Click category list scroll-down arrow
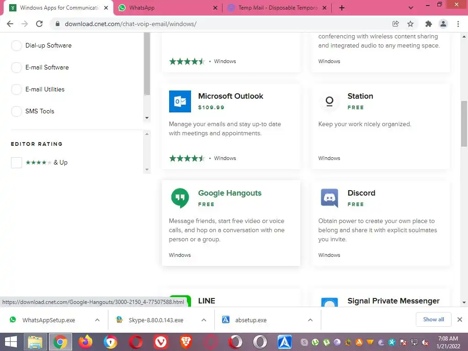 coord(147,118)
